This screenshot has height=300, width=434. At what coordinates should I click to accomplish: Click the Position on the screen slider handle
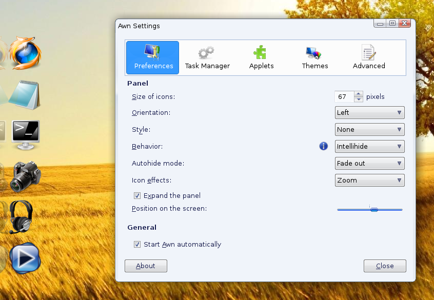coord(374,210)
